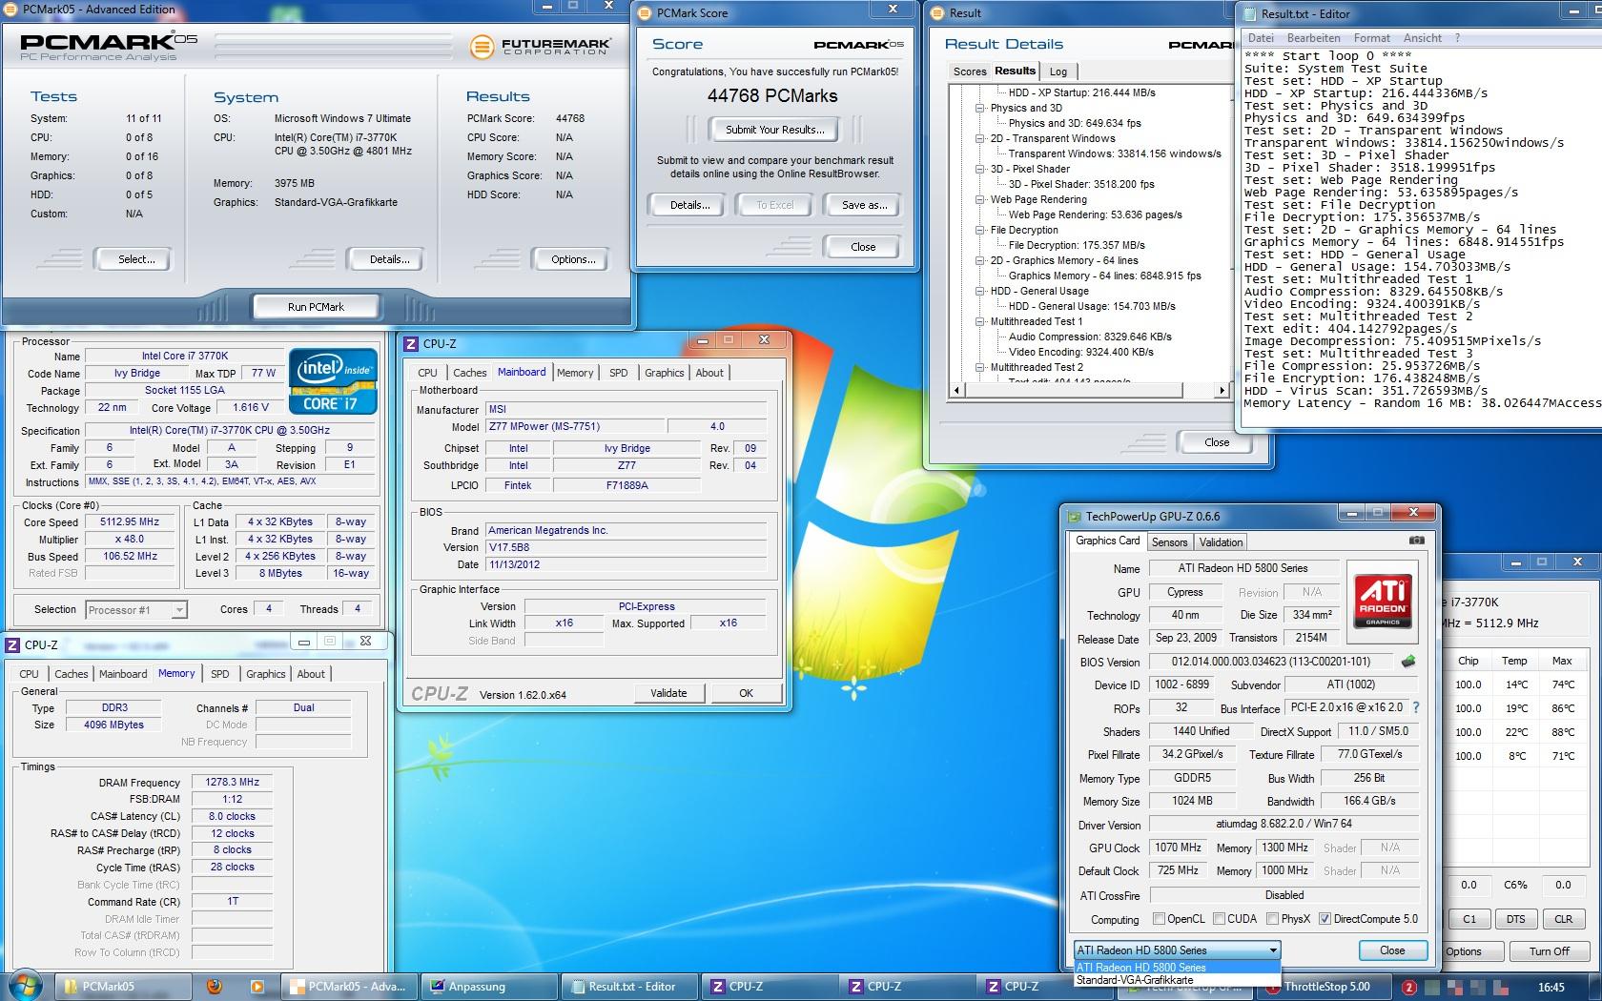Open the Datei menu in Editor
This screenshot has width=1602, height=1001.
point(1261,38)
